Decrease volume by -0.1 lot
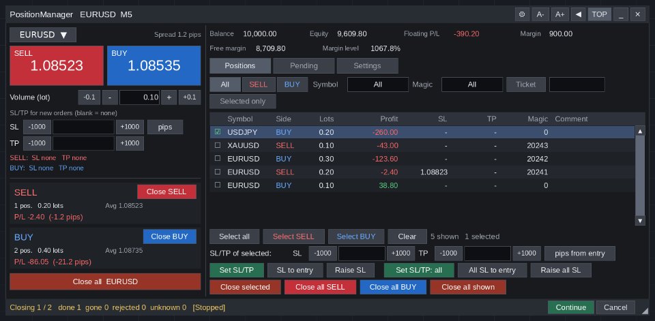This screenshot has width=655, height=321. pos(89,97)
